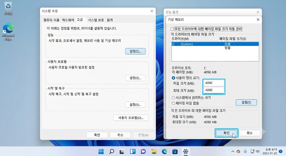
Task: Open the clock and date flyout
Action: (270, 152)
